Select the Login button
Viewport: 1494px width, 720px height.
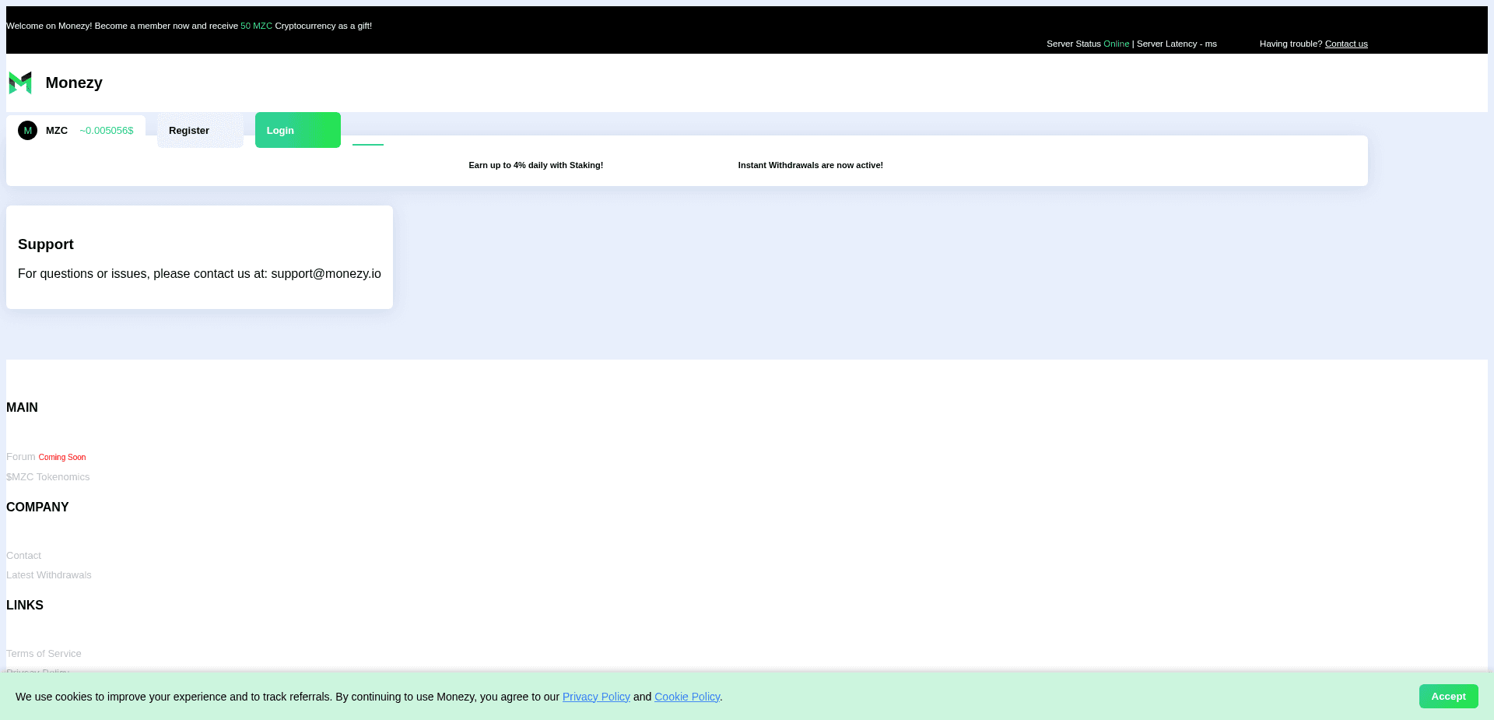point(296,130)
